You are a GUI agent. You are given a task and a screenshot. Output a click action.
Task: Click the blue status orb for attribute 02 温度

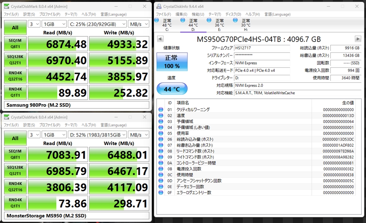pos(161,115)
